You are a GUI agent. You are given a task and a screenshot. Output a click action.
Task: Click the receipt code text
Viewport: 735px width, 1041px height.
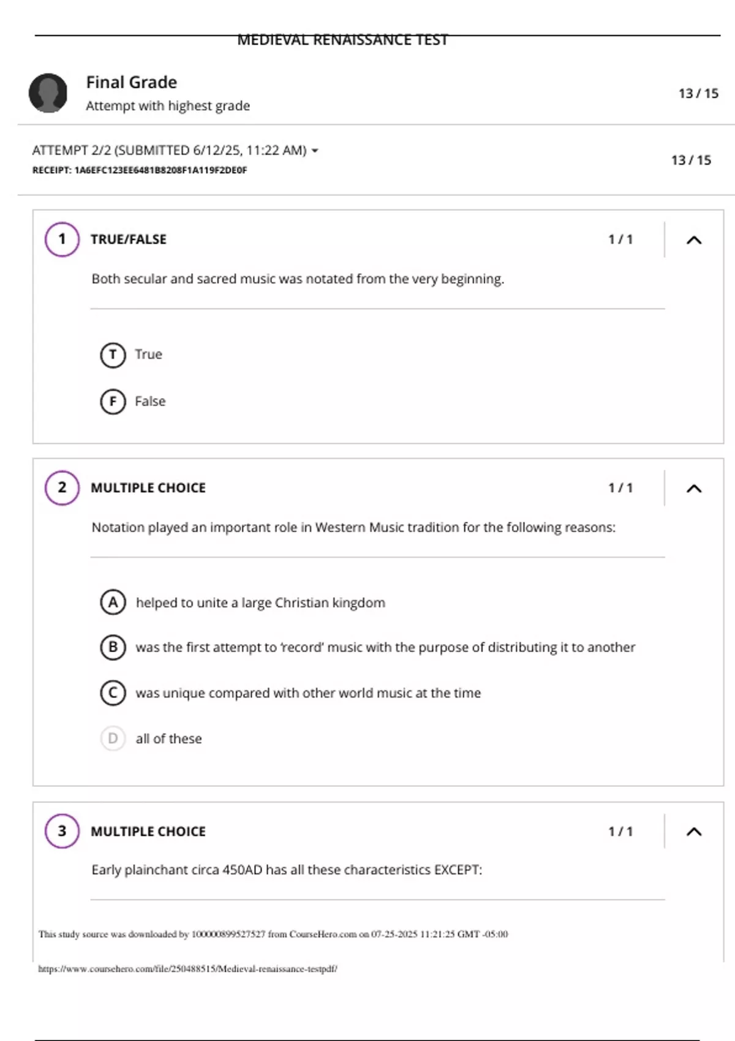[140, 170]
